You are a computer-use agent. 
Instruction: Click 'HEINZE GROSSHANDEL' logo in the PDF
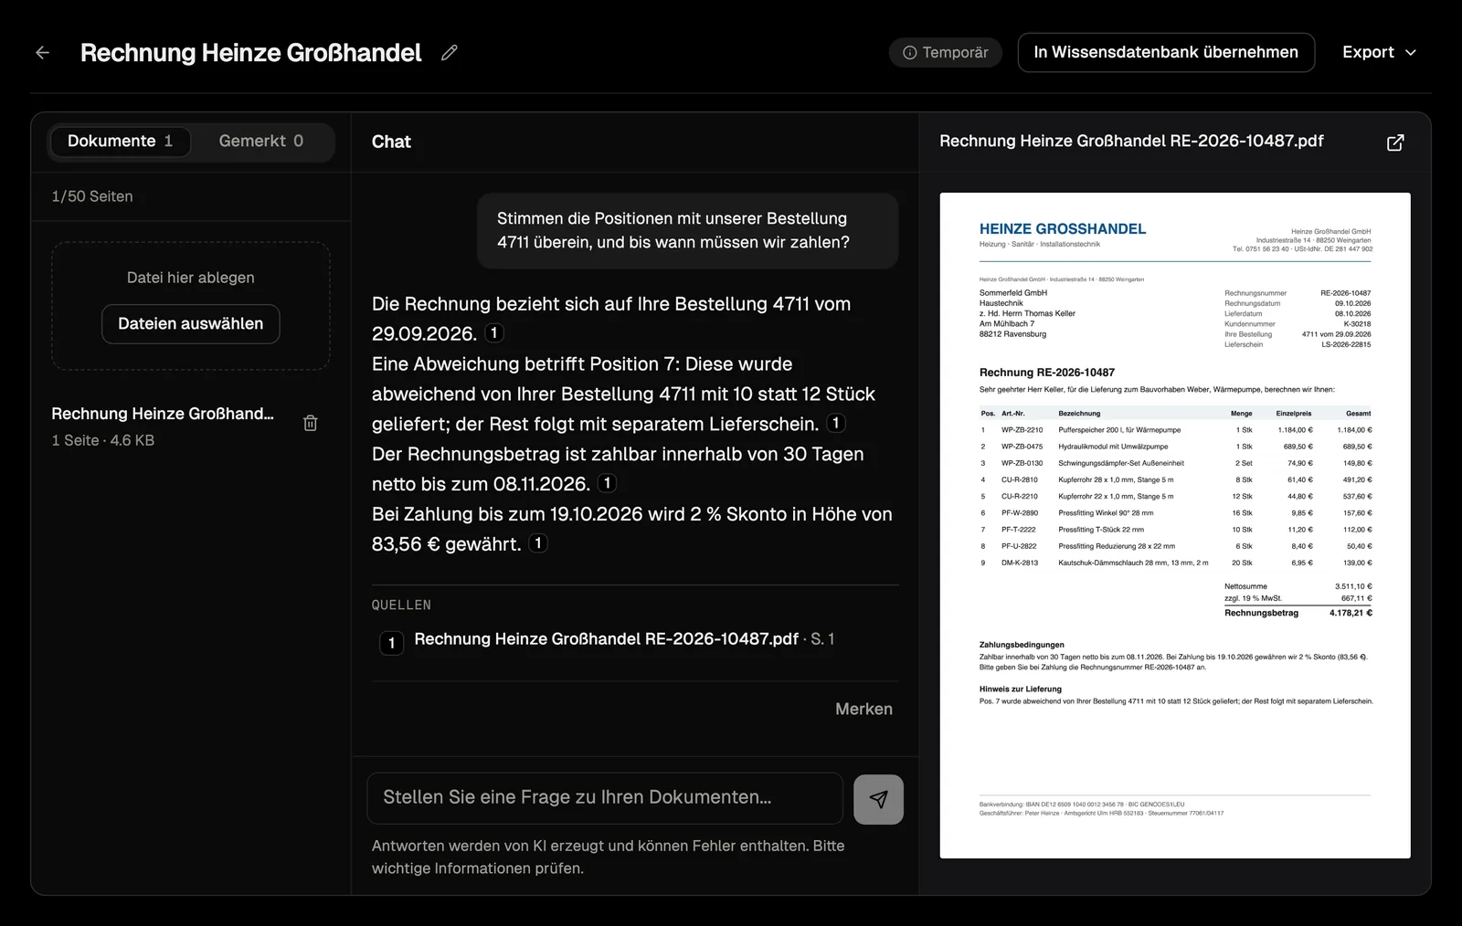point(1063,229)
